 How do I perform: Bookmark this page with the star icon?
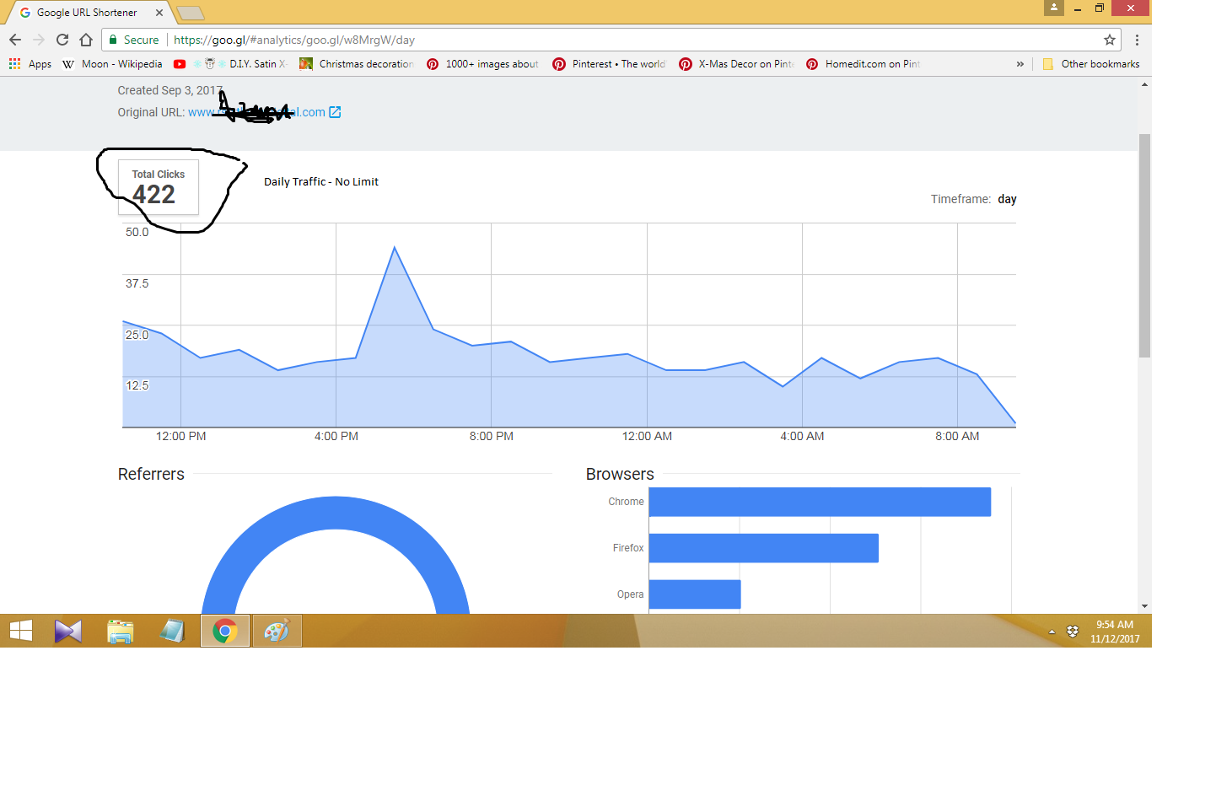tap(1110, 39)
